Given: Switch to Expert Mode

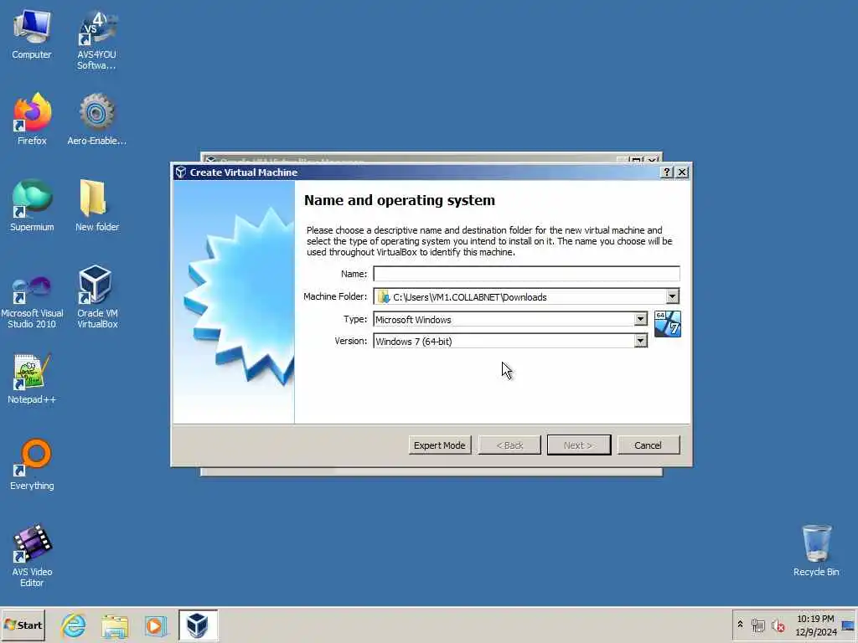Looking at the screenshot, I should 439,445.
